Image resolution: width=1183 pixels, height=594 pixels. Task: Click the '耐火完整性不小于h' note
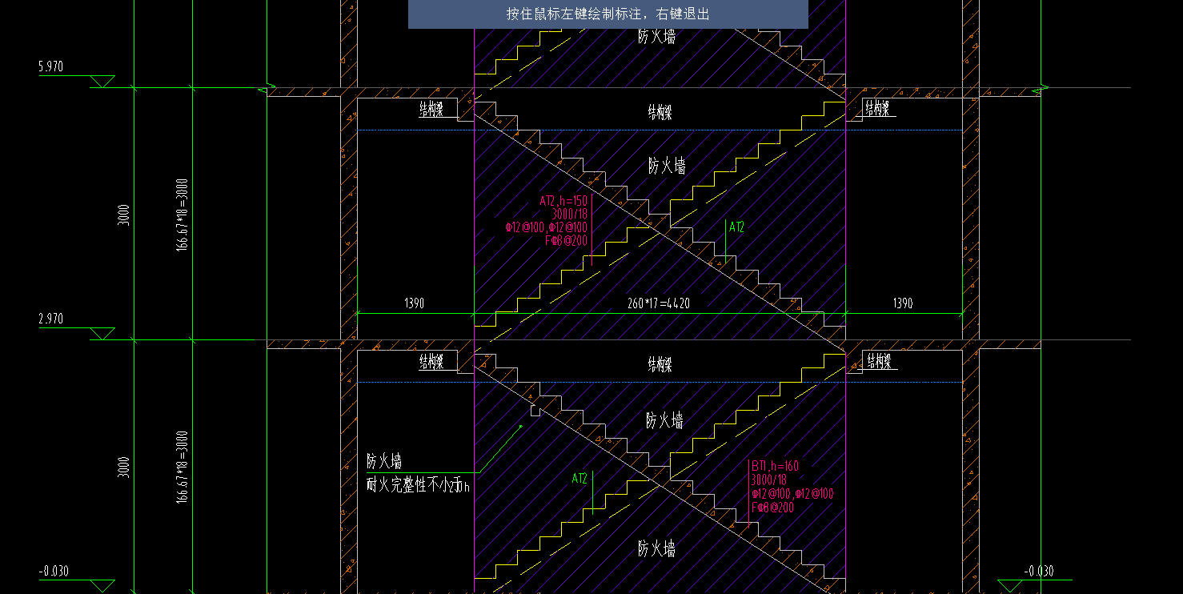point(418,484)
